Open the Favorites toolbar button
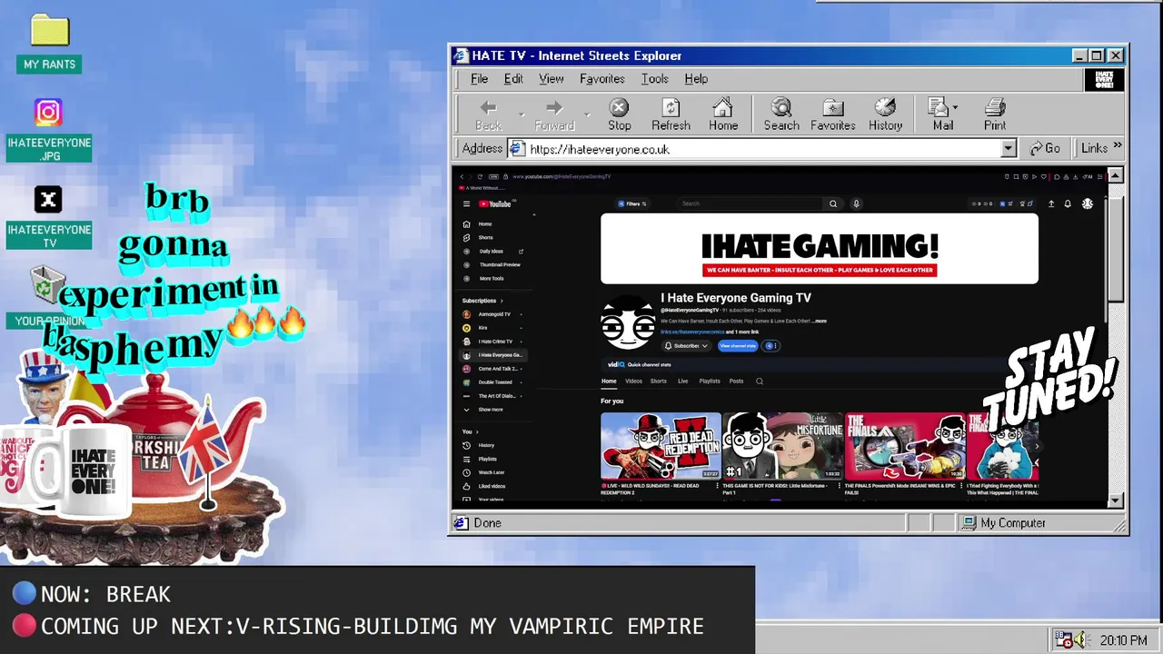1163x654 pixels. (832, 114)
